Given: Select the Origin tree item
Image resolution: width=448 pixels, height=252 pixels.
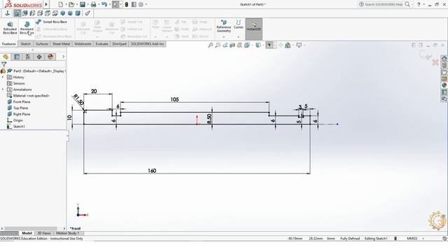Looking at the screenshot, I should pos(17,120).
